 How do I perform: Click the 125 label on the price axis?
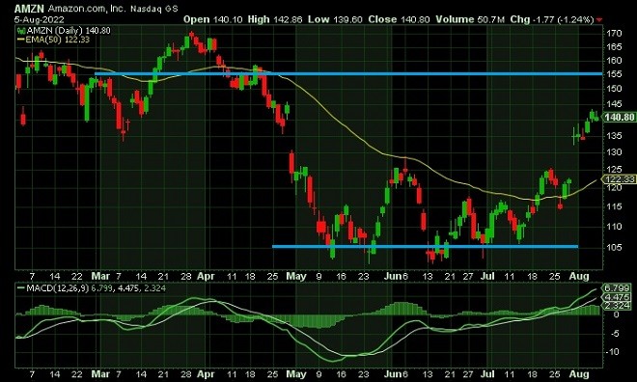tap(614, 169)
